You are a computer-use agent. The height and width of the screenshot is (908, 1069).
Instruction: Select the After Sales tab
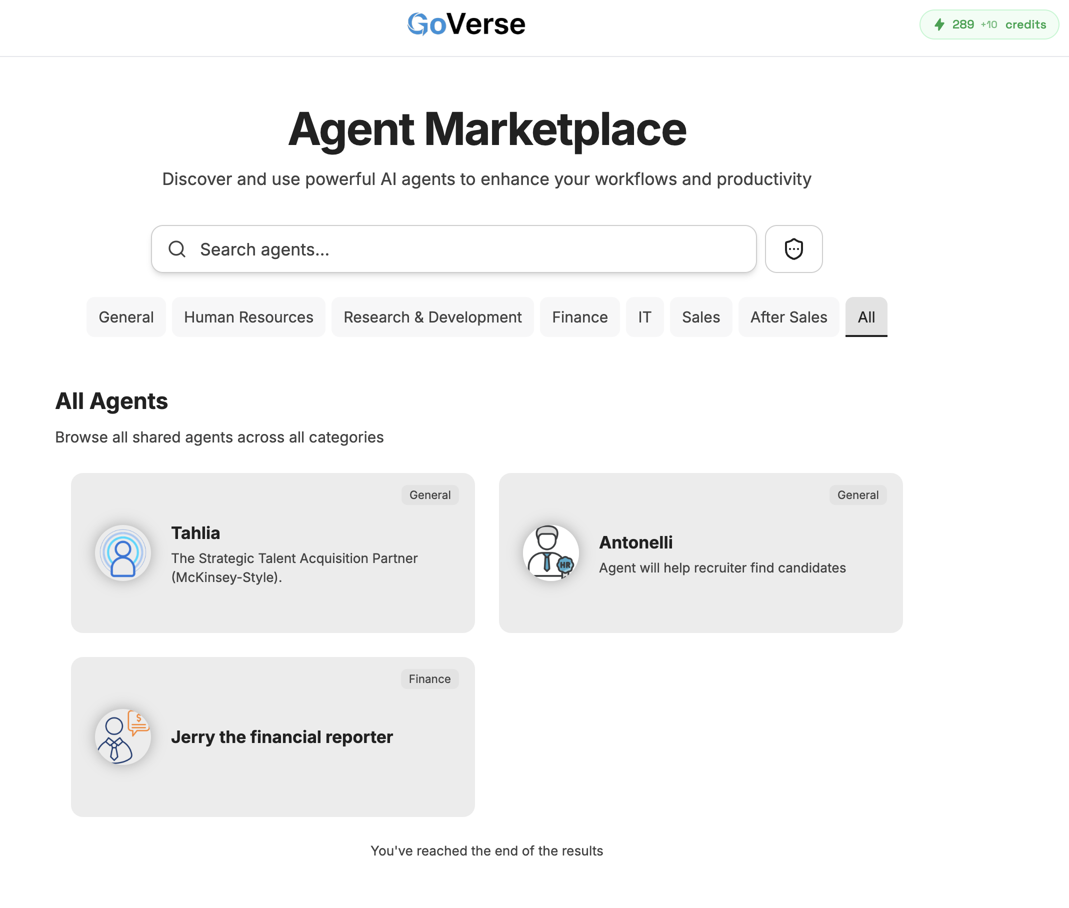[x=788, y=317]
